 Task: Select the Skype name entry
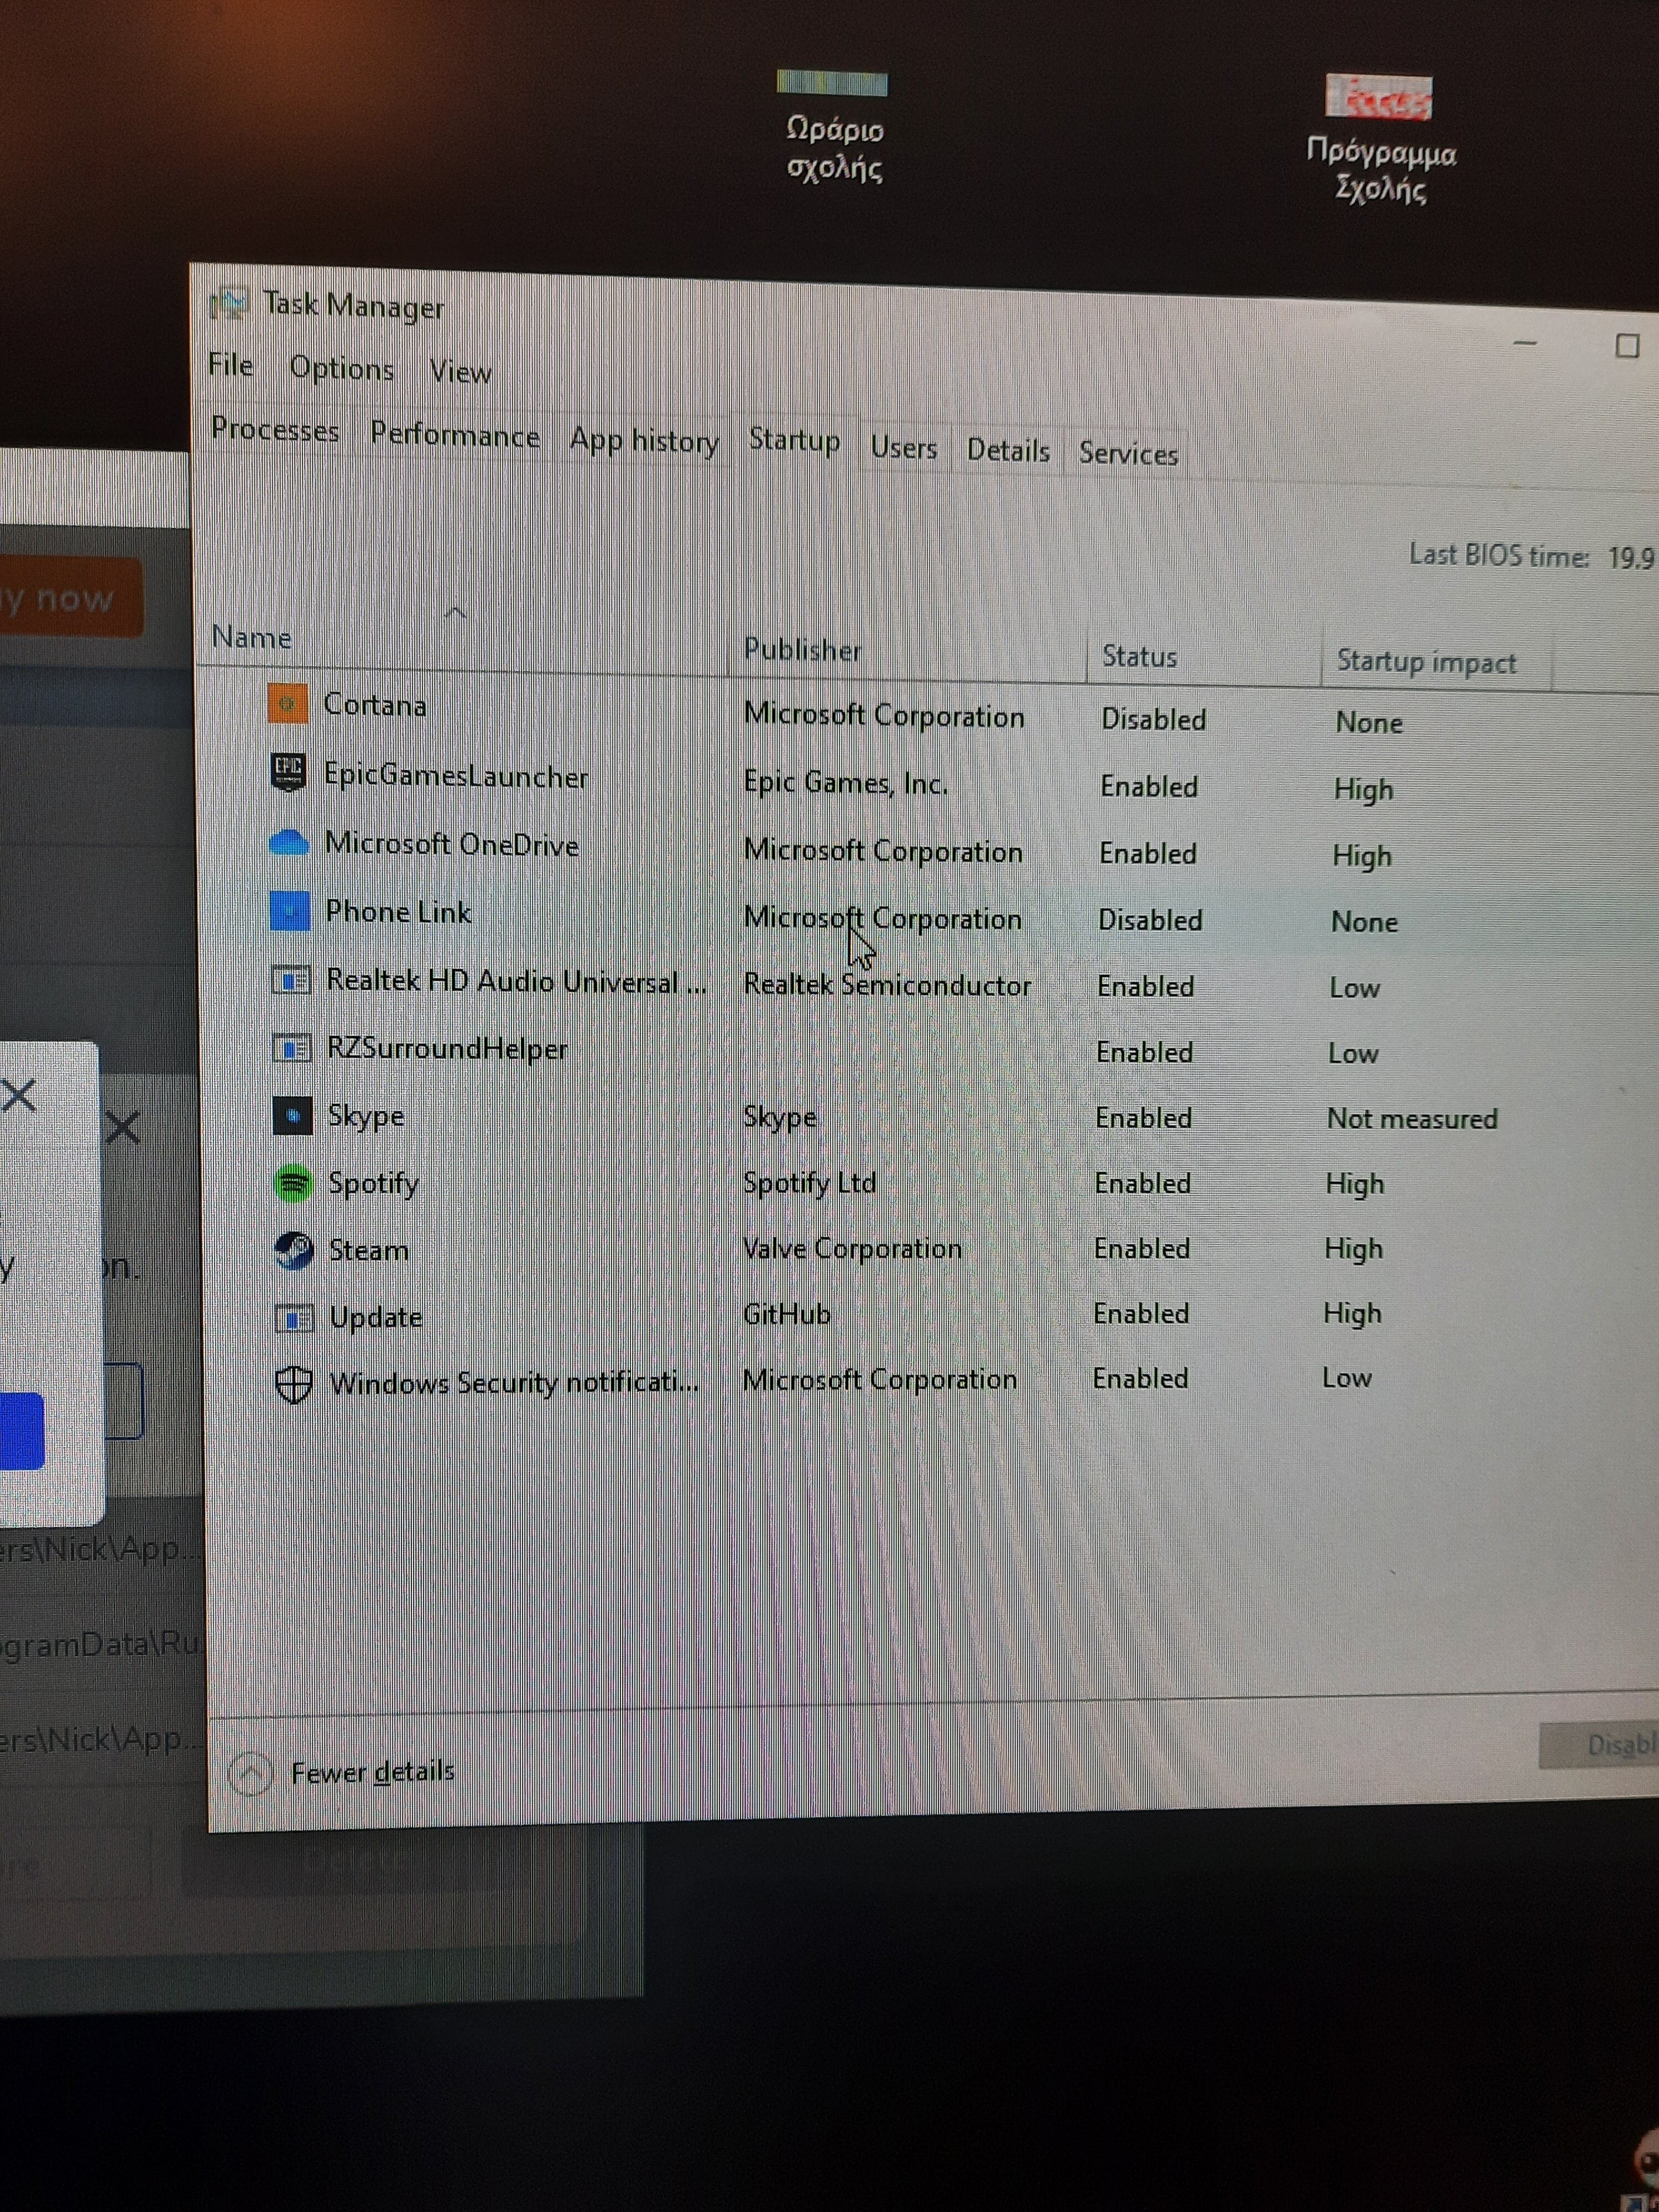(x=366, y=1116)
